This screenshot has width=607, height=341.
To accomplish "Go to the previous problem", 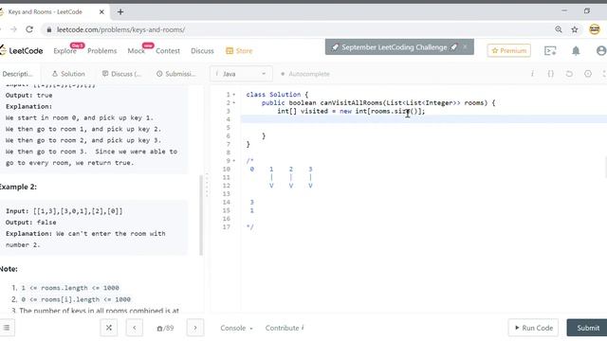I will (135, 328).
